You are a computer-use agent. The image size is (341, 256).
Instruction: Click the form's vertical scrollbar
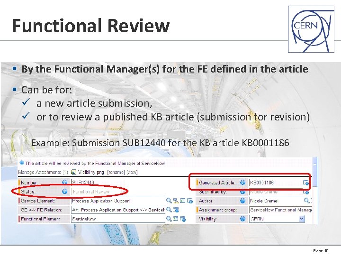pos(315,191)
